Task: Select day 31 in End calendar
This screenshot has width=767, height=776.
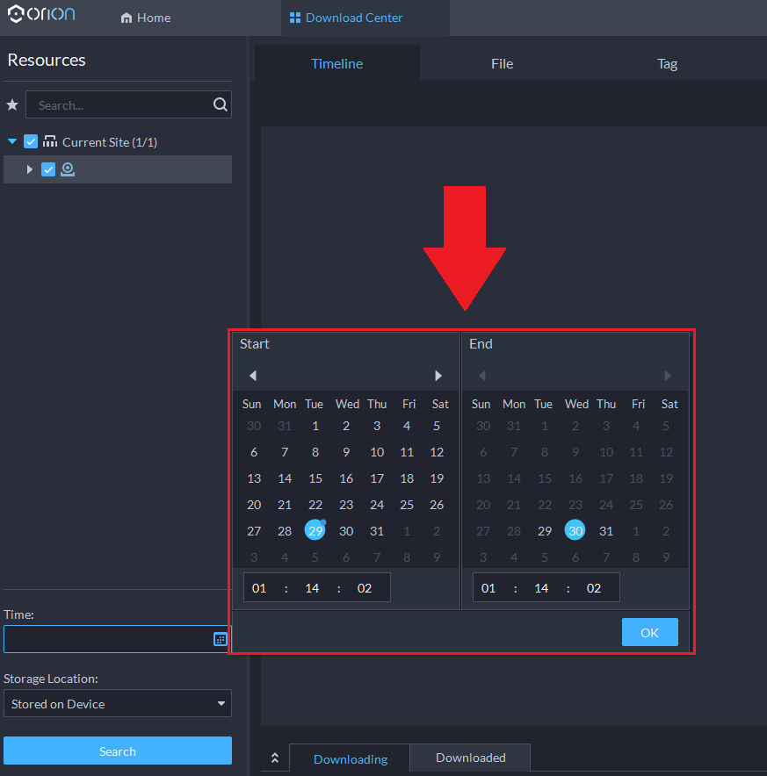Action: [605, 531]
